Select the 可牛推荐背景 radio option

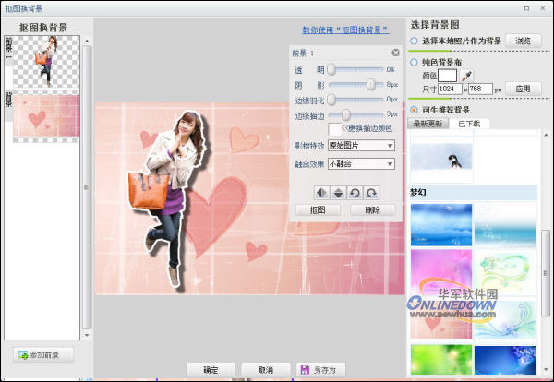(415, 110)
